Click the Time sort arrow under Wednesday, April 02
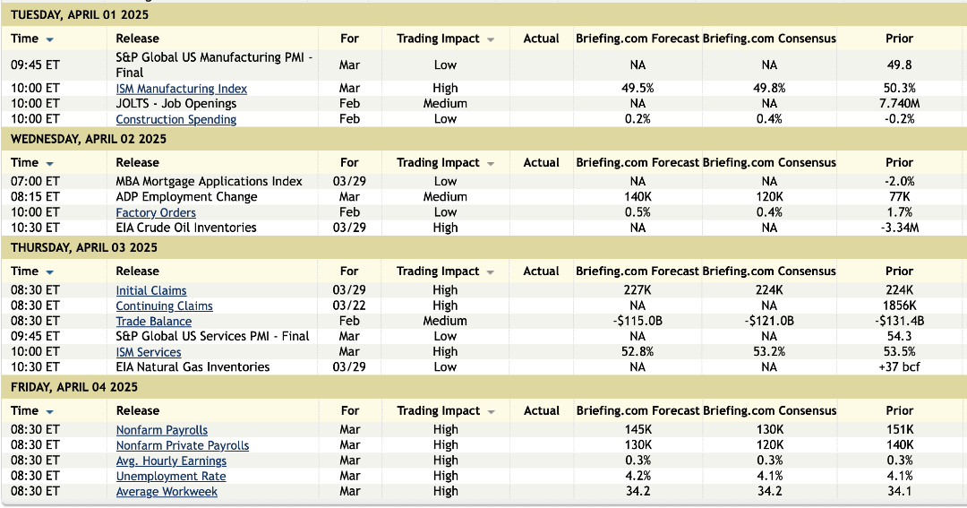967x508 pixels. click(x=49, y=164)
